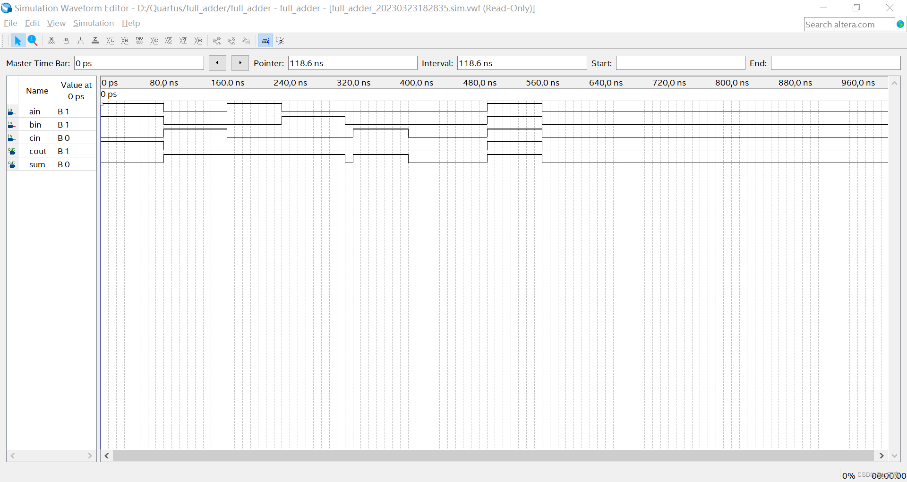Image resolution: width=907 pixels, height=482 pixels.
Task: Click the ain input pin icon
Action: point(11,112)
